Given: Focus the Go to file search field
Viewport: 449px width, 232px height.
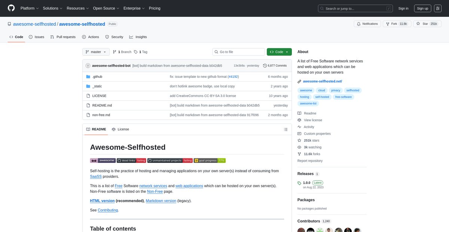Looking at the screenshot, I should [238, 52].
